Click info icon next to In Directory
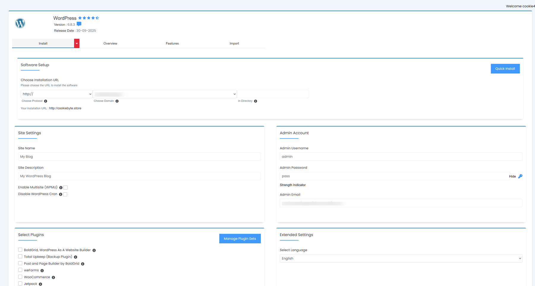The image size is (535, 286). pos(256,101)
